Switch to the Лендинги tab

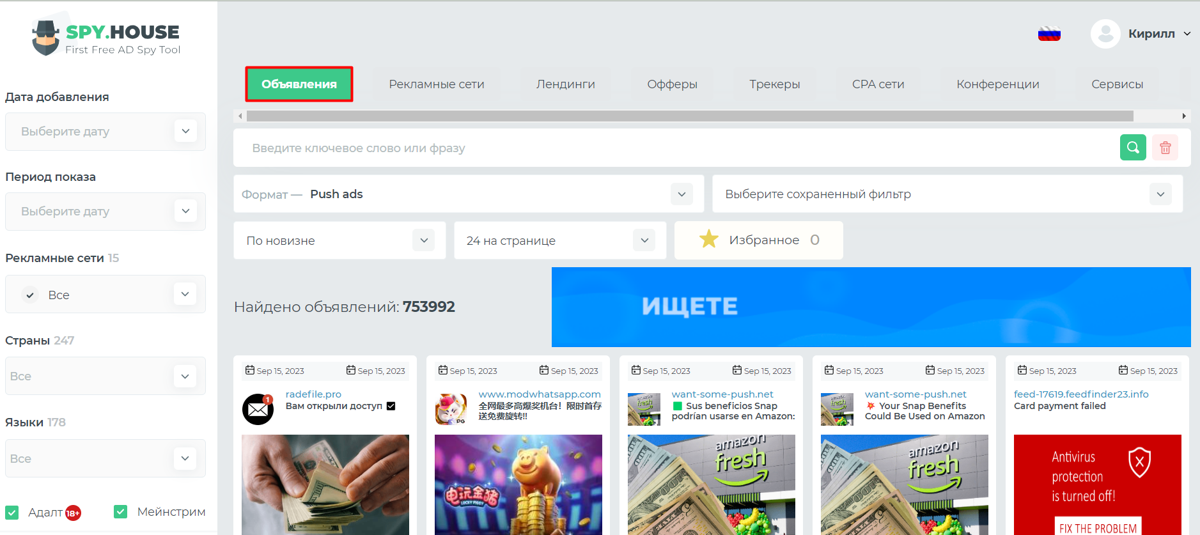coord(566,84)
